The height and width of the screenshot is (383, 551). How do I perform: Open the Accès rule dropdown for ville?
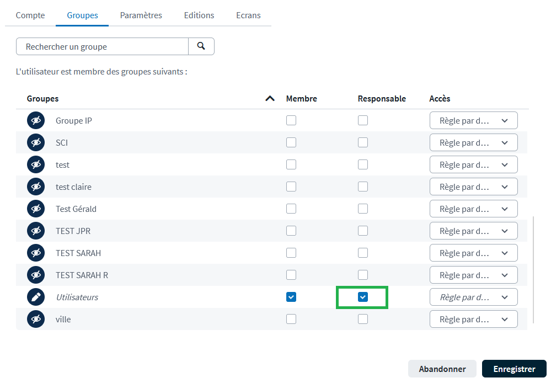click(x=473, y=319)
